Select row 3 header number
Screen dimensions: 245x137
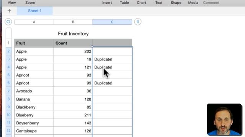point(8,59)
